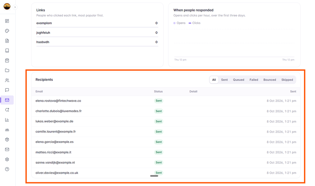The image size is (315, 186).
Task: Open the chat bubble icon in sidebar
Action: pyautogui.click(x=7, y=90)
